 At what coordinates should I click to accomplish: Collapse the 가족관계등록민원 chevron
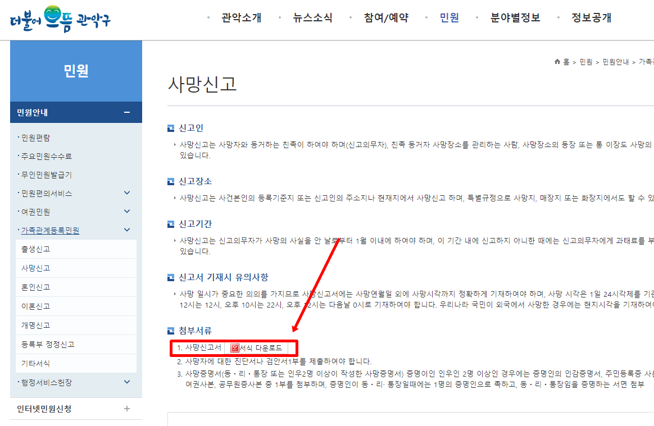127,230
